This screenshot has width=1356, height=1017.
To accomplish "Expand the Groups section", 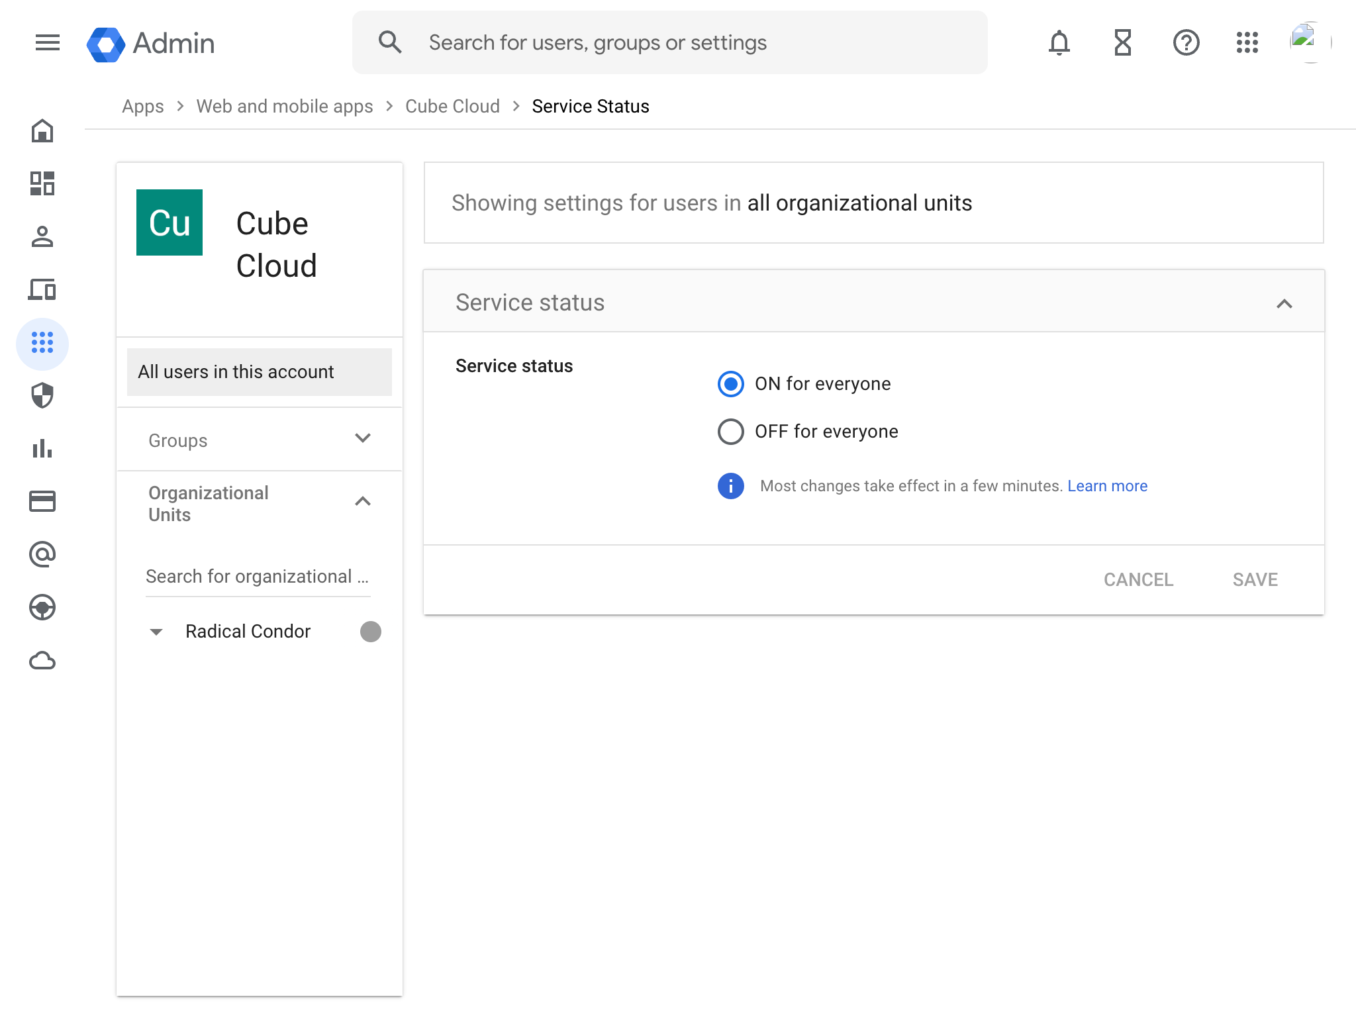I will pos(362,438).
